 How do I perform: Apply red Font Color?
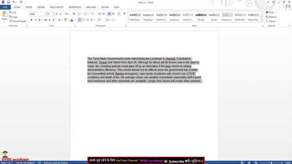pos(72,20)
